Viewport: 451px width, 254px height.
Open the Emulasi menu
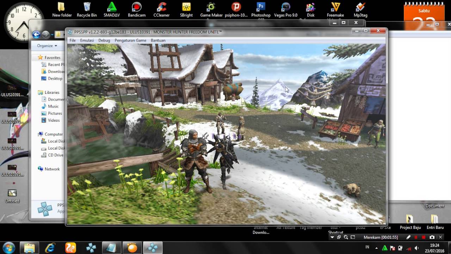87,40
